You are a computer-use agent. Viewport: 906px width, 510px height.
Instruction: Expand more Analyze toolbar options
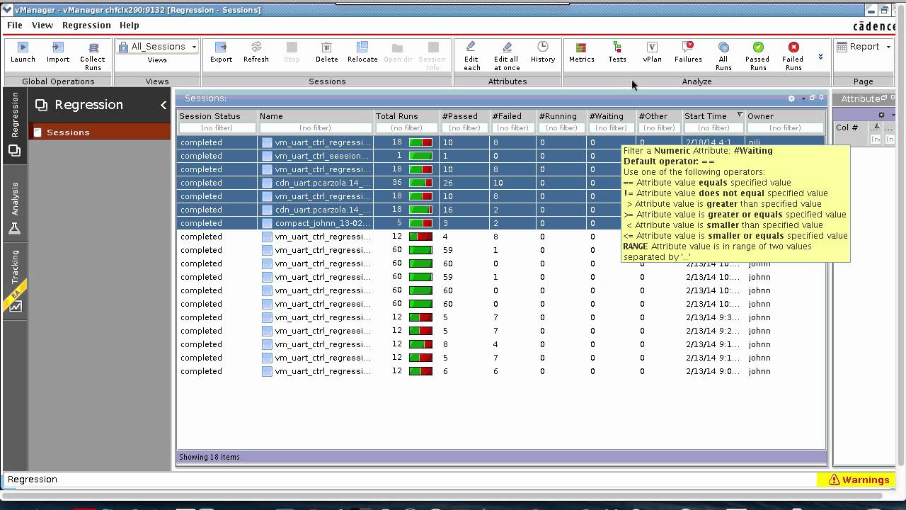click(820, 57)
